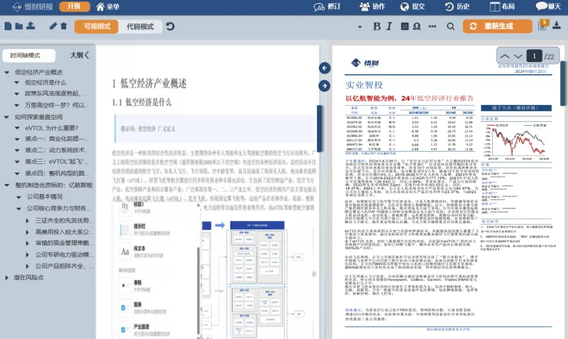Click the left arrow circle button
The image size is (568, 339).
[325, 68]
